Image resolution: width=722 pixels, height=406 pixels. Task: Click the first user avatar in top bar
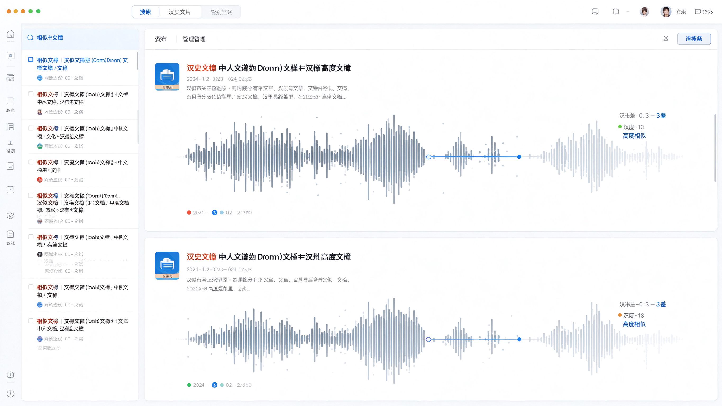[644, 12]
